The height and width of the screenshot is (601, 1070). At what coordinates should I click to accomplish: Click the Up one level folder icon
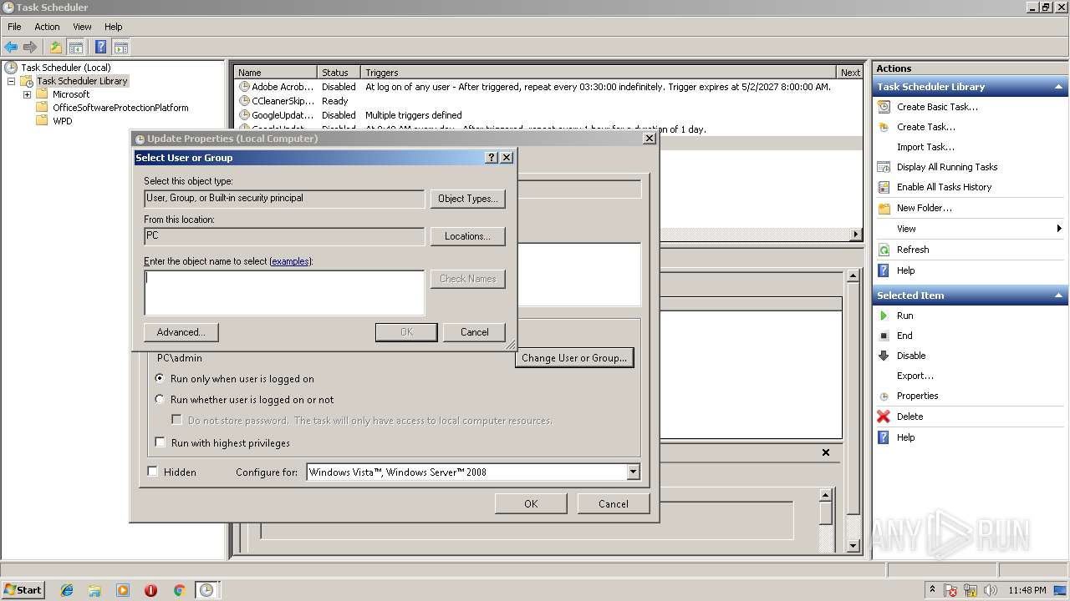point(56,48)
